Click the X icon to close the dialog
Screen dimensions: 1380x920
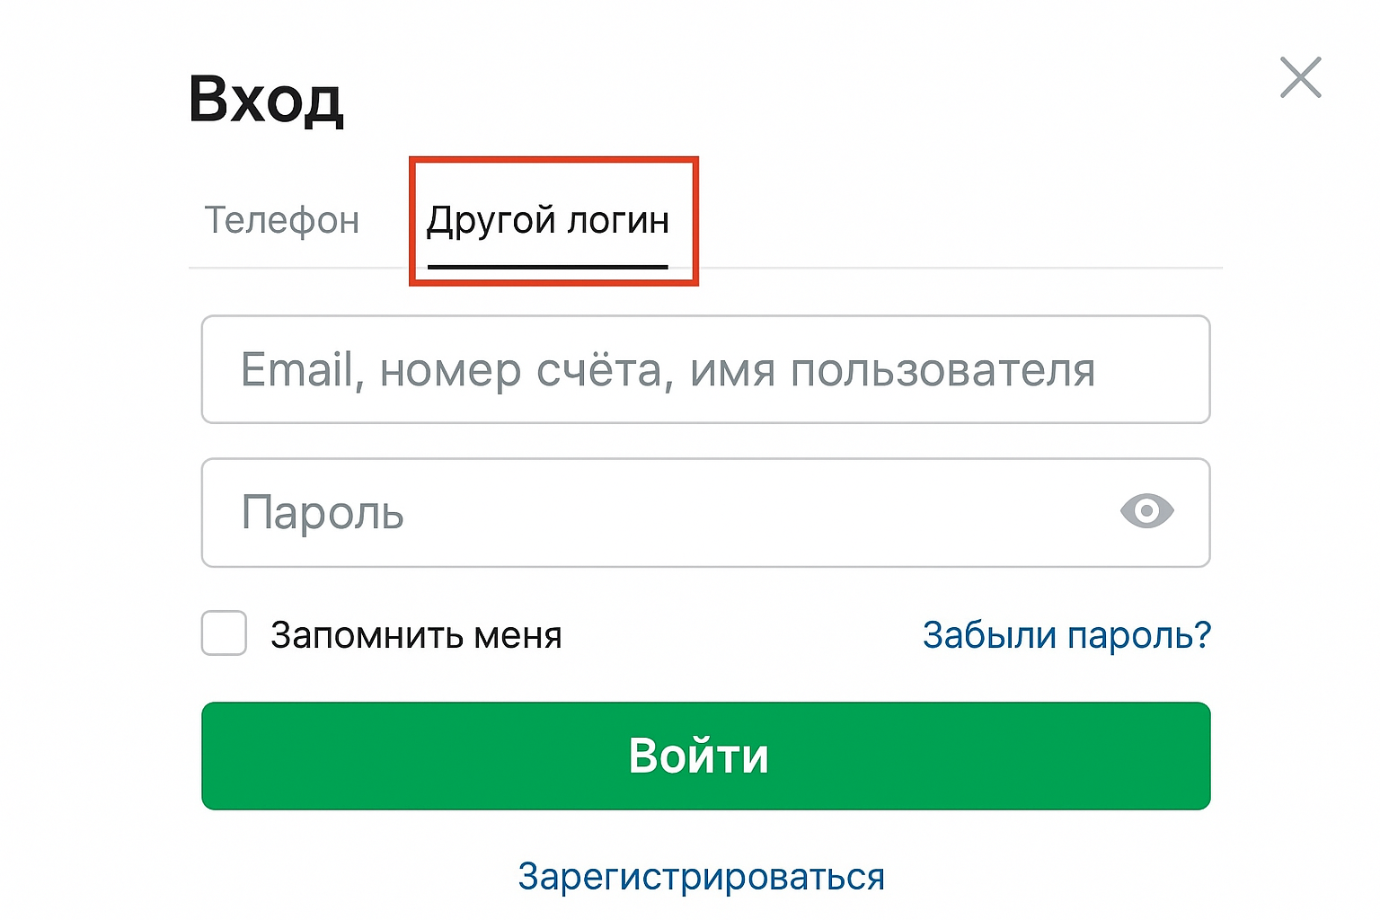point(1299,78)
